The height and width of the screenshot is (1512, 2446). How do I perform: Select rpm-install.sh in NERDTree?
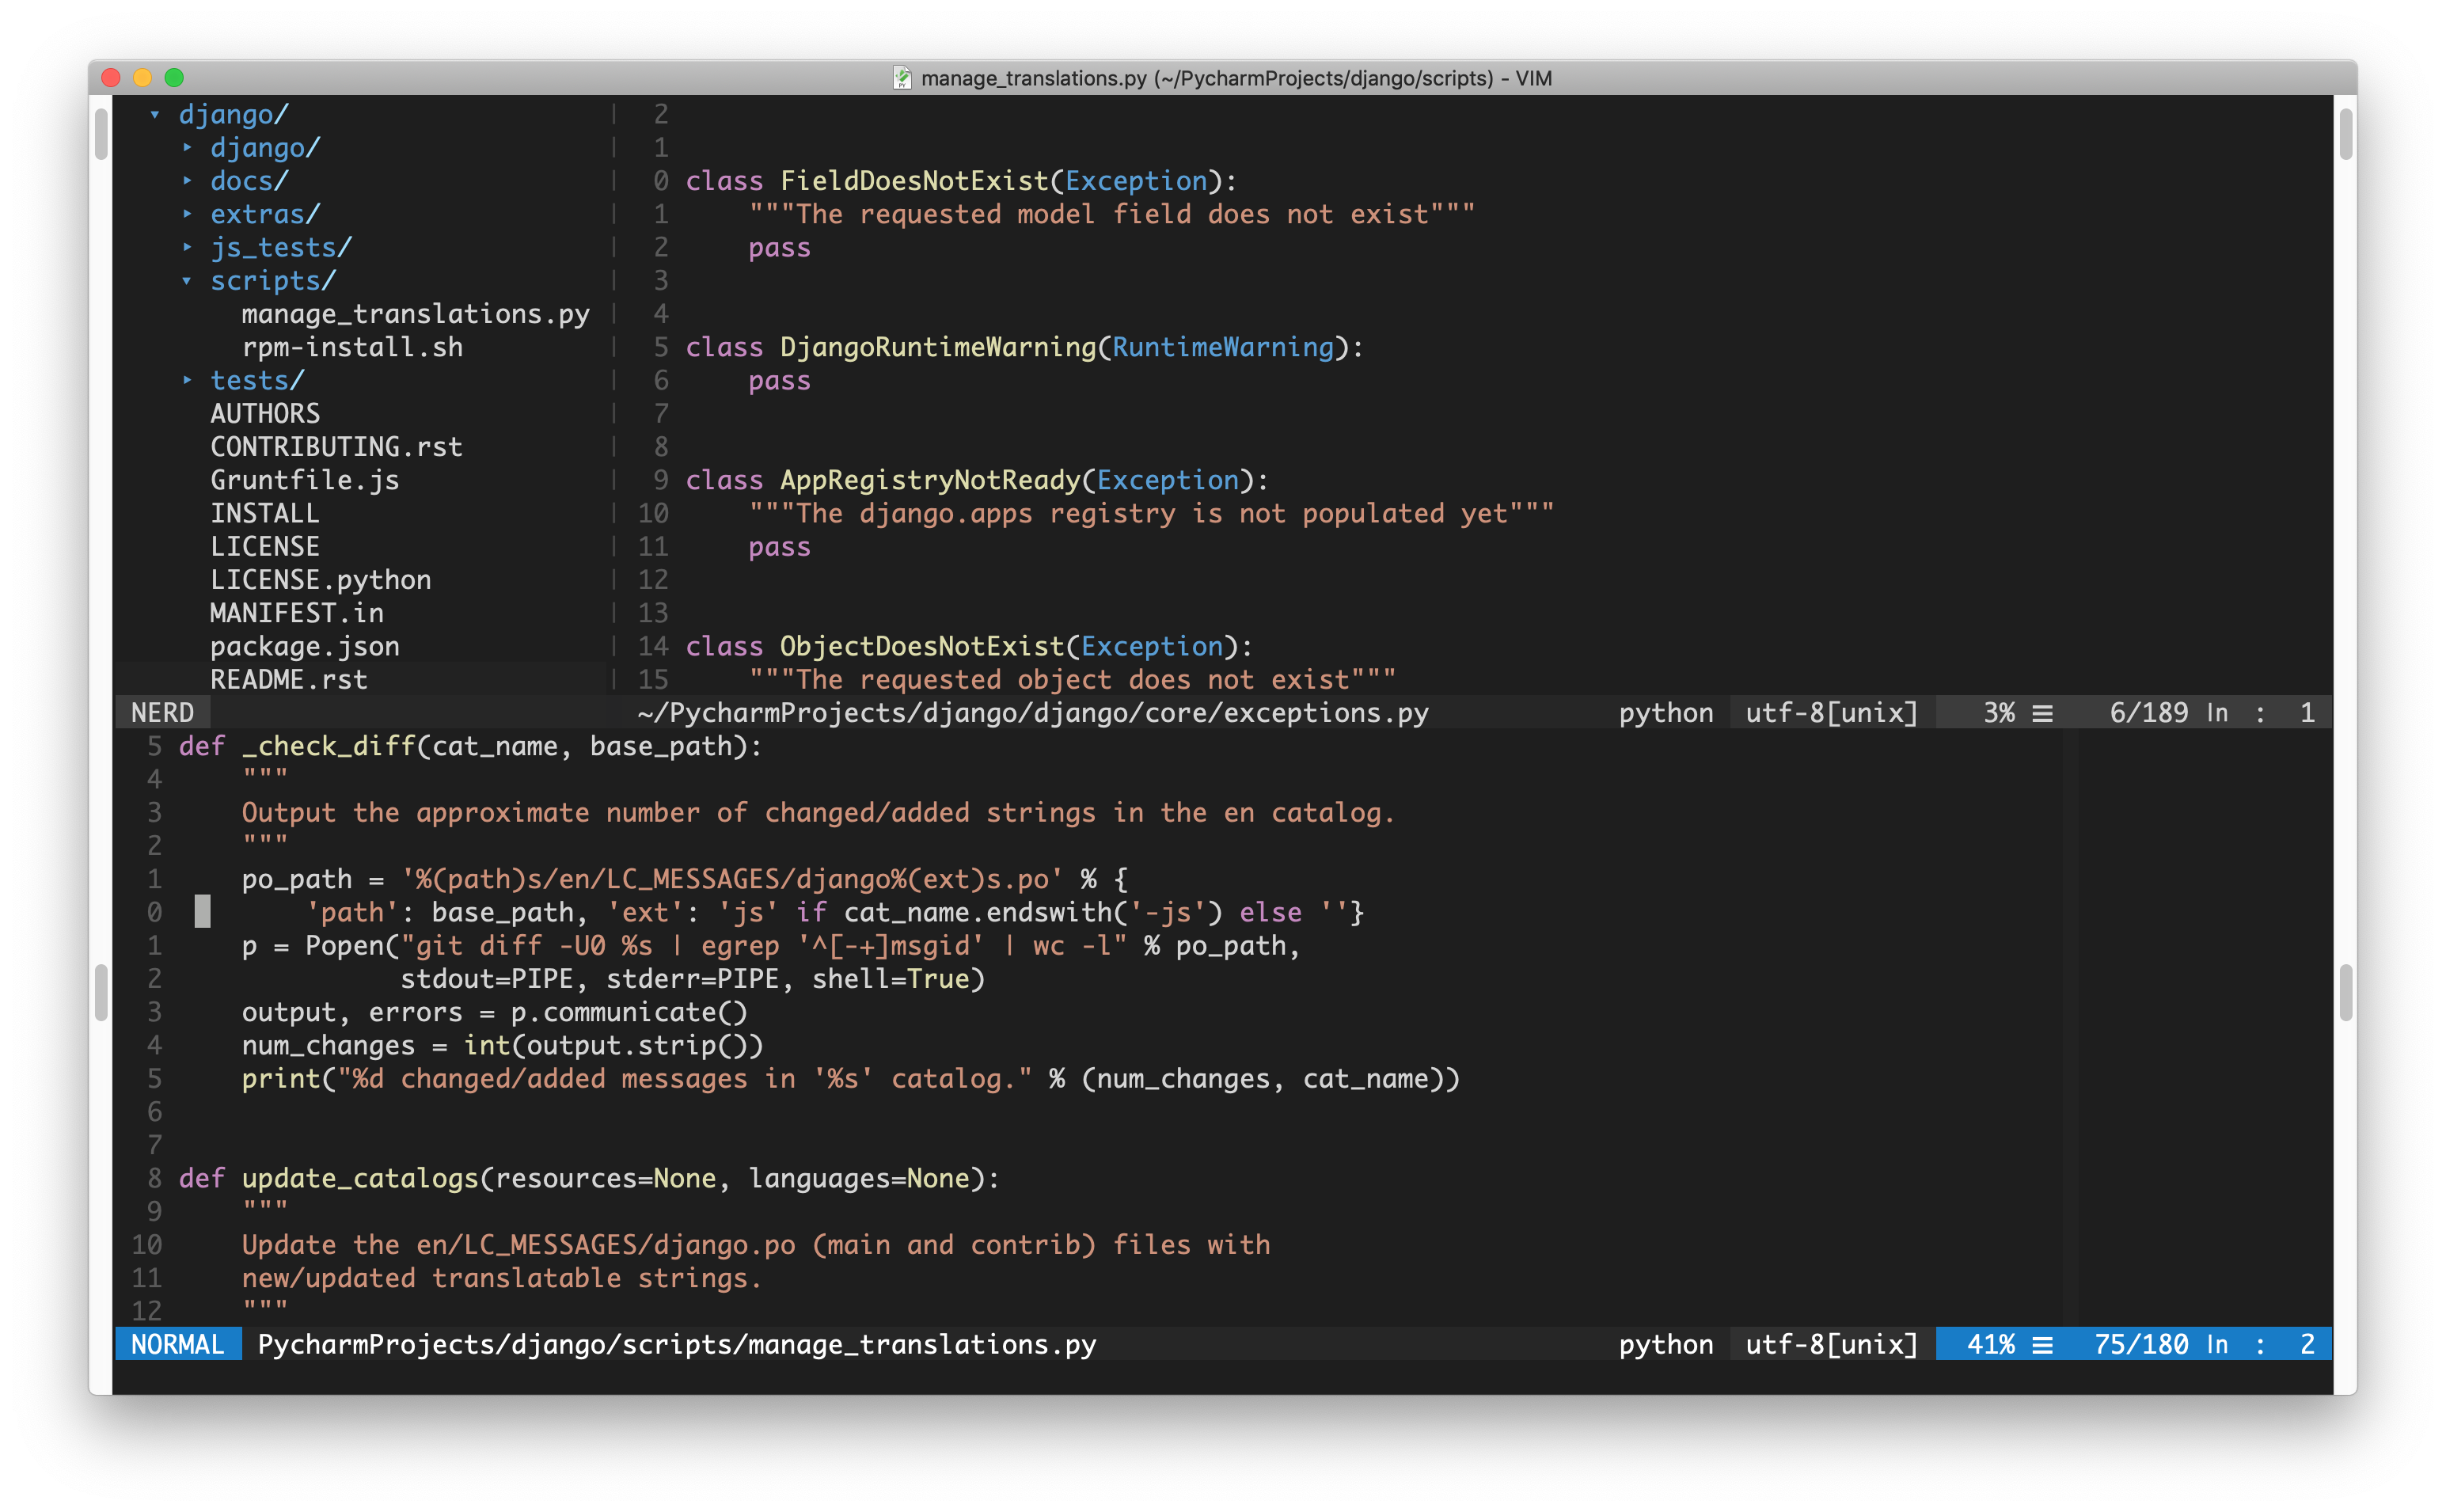[351, 347]
